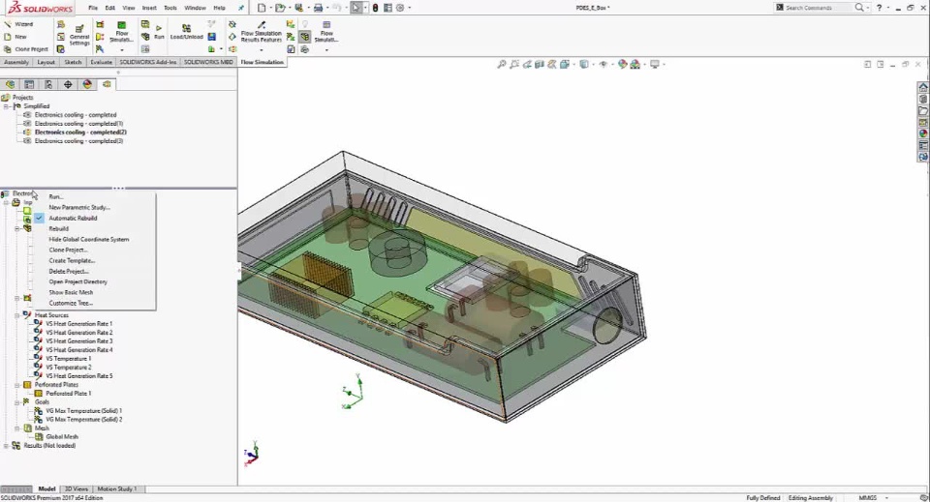Toggle the Automatic Rebuild checkmark

39,218
